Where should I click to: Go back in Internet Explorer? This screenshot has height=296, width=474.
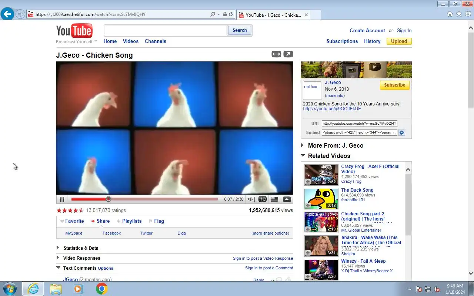[7, 14]
